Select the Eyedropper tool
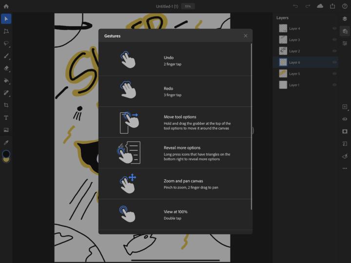The width and height of the screenshot is (351, 263). pyautogui.click(x=6, y=142)
